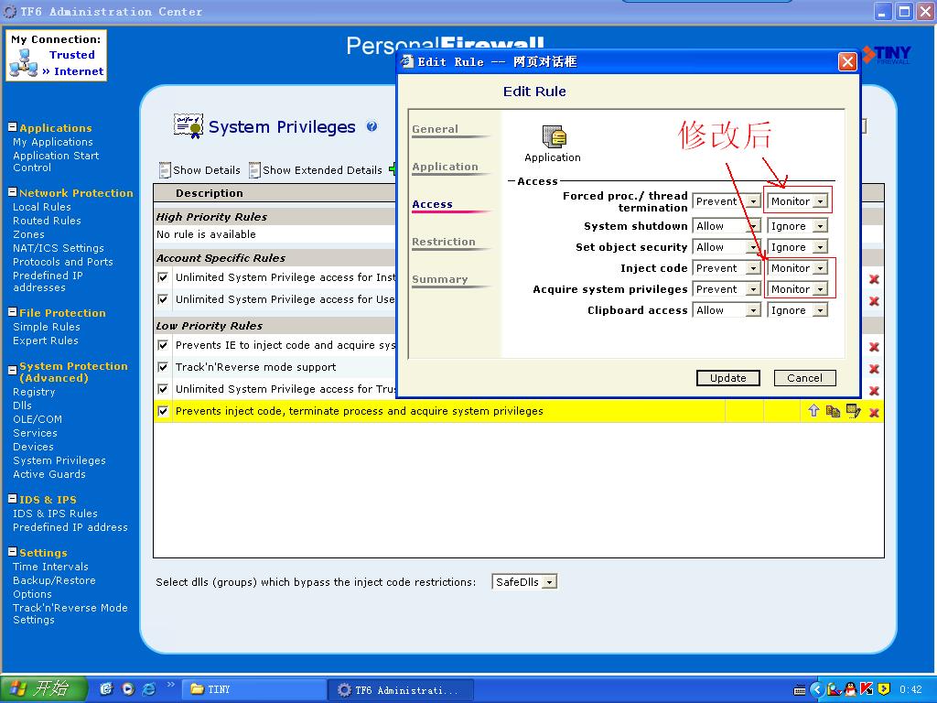Delete Unlimited System Privilege access for Inst rule
Viewport: 937px width, 703px height.
(874, 279)
